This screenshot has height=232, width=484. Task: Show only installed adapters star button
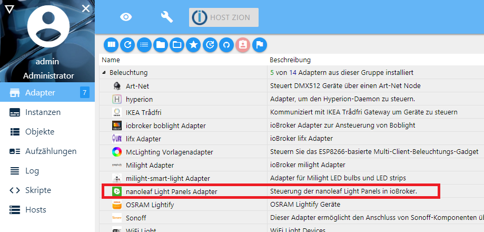pyautogui.click(x=193, y=45)
